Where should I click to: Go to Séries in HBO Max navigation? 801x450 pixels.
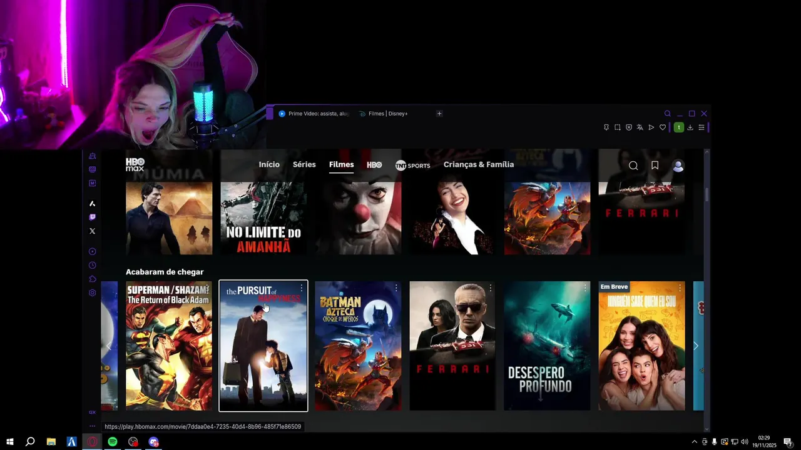tap(304, 164)
